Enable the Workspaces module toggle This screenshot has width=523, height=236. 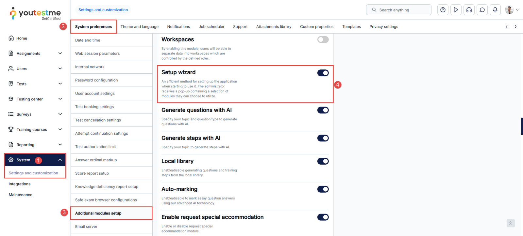323,40
